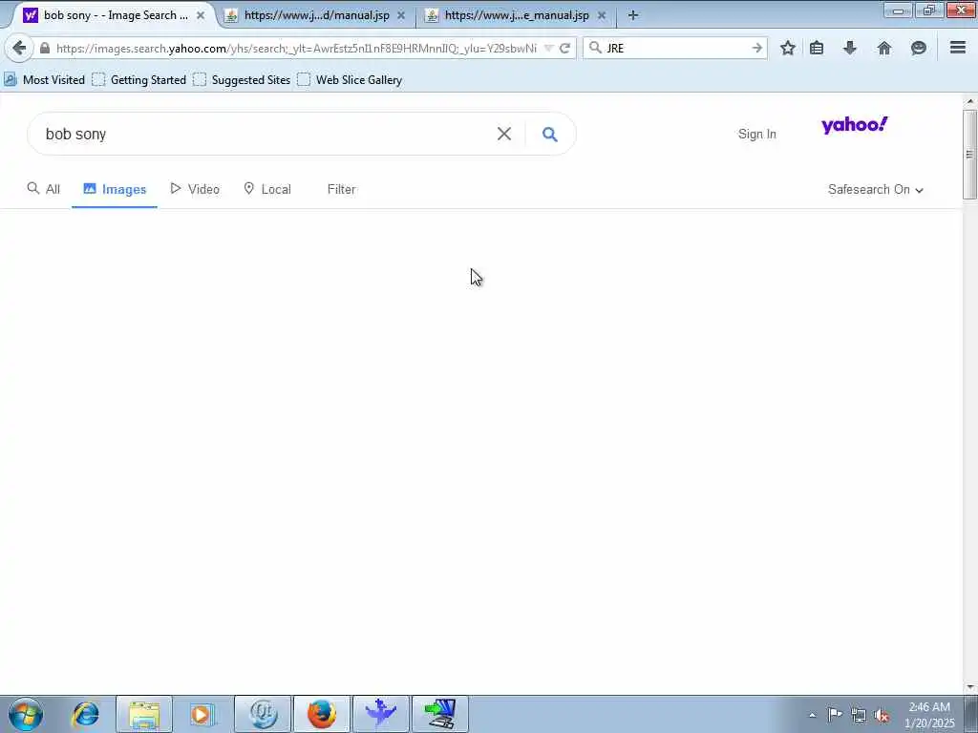The height and width of the screenshot is (733, 978).
Task: Open URL history dropdown arrow in address bar
Action: click(x=549, y=48)
